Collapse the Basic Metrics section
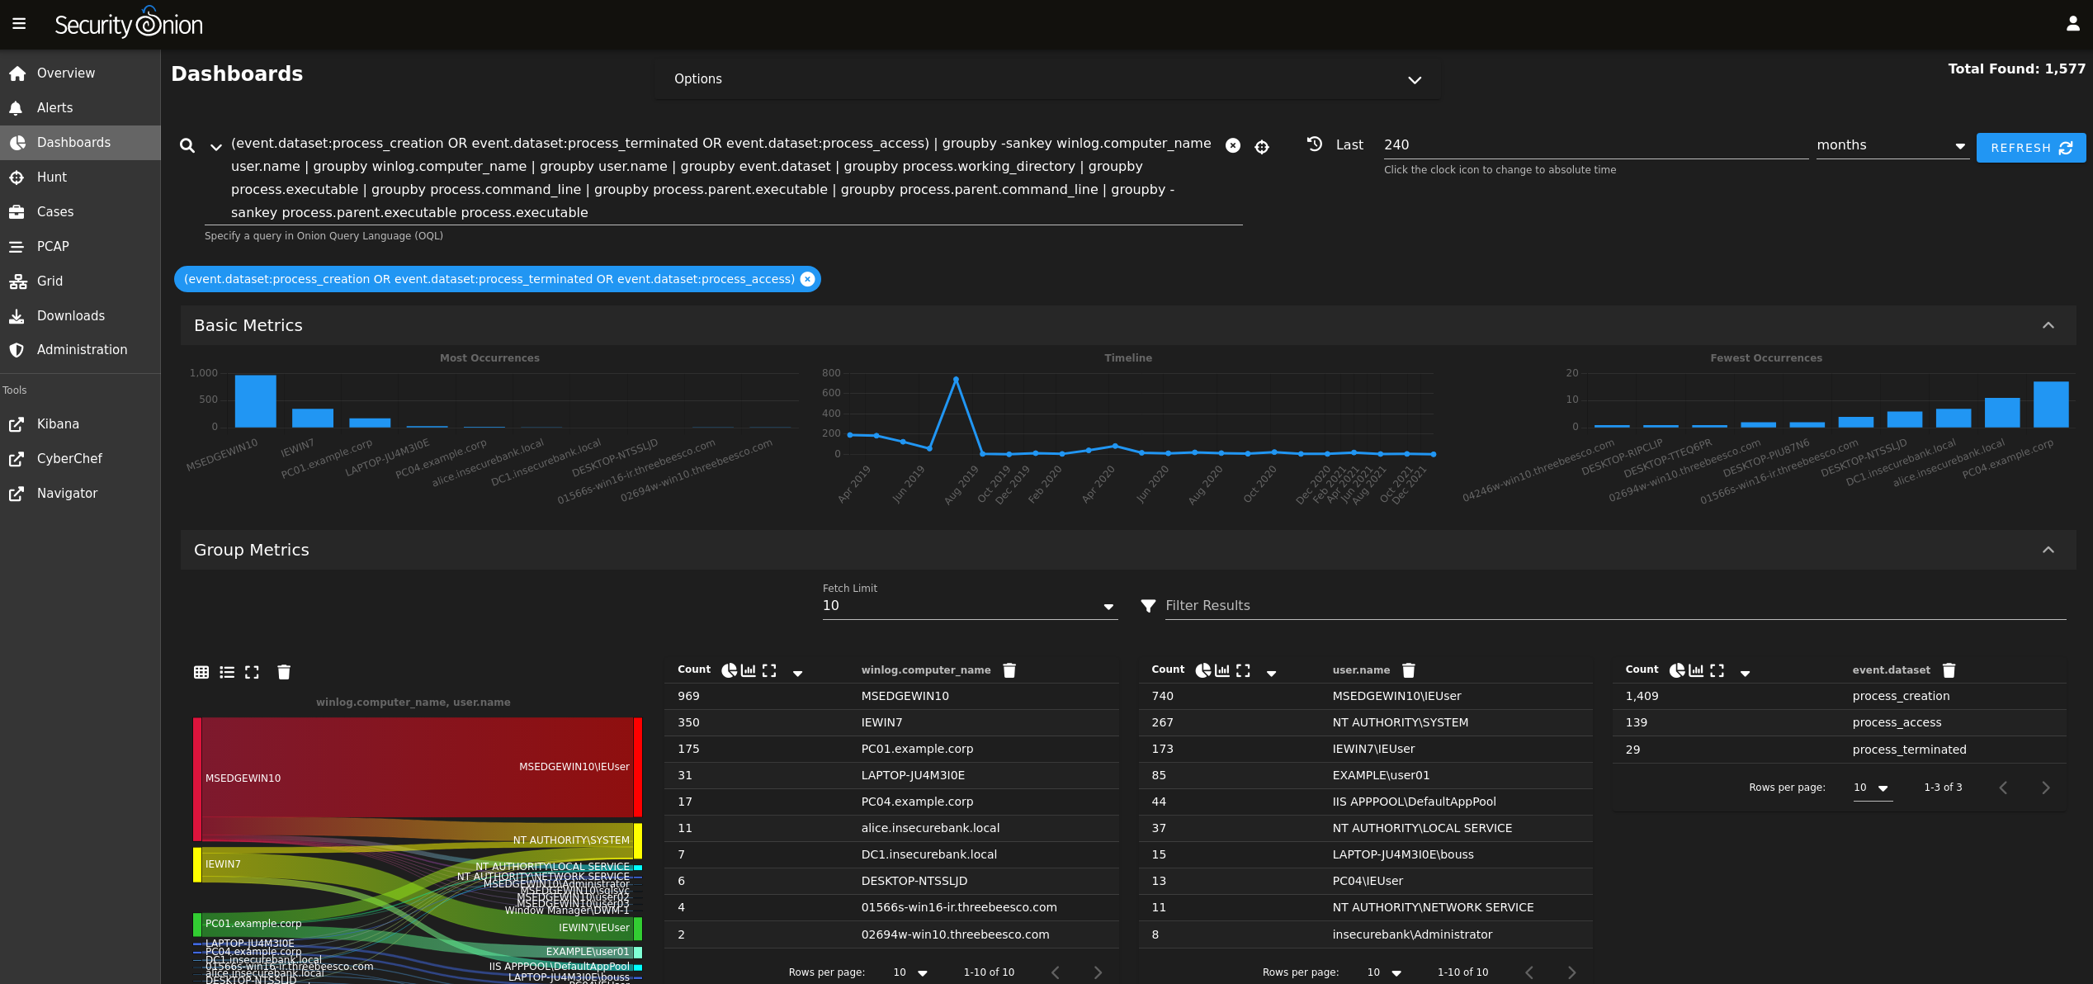This screenshot has width=2093, height=984. (x=2048, y=325)
